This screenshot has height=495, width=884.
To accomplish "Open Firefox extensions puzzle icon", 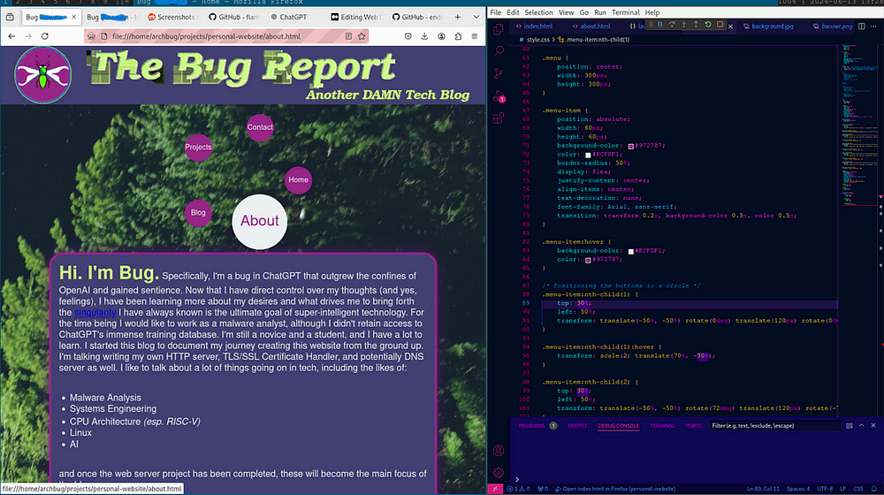I will pos(458,36).
